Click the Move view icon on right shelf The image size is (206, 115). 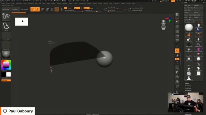(x=177, y=72)
